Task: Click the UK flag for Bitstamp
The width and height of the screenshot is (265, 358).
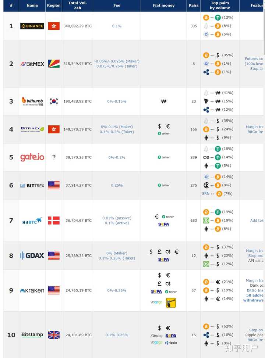Action: pos(54,335)
